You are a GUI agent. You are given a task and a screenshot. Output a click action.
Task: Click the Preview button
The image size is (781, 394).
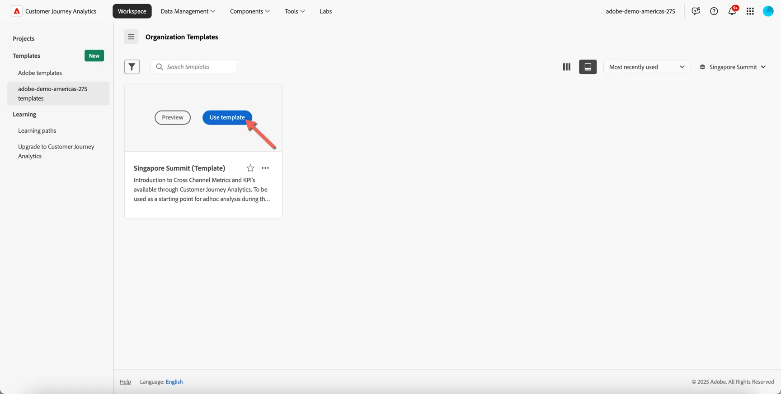click(173, 117)
